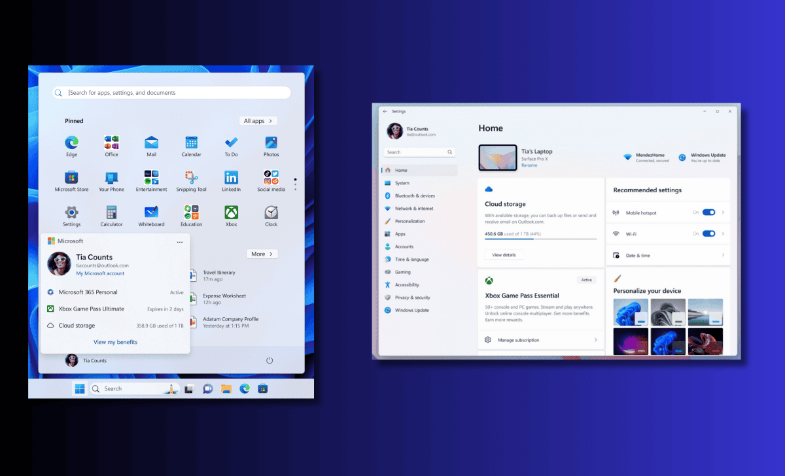Launch the Calculator pinned icon
This screenshot has height=476, width=785.
(x=111, y=211)
